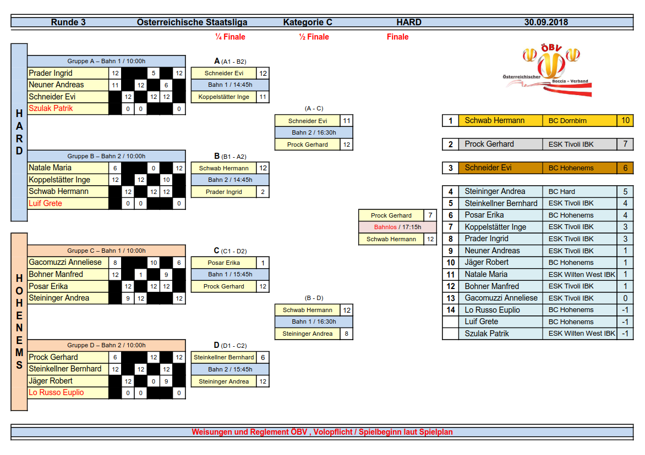This screenshot has width=645, height=455.
Task: Click the Gruppe B – Bahn 2 header
Action: (106, 156)
